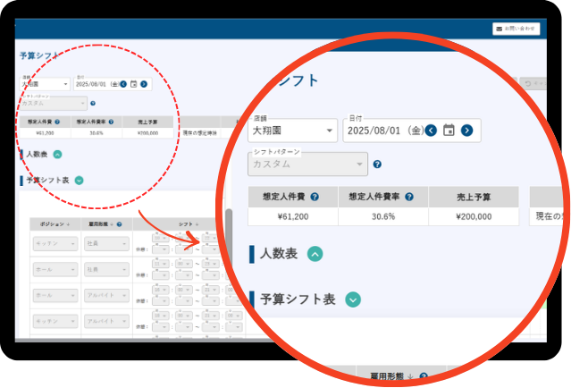Click help icon beside magnified シフトパターン dropdown
Image resolution: width=571 pixels, height=388 pixels.
point(377,164)
